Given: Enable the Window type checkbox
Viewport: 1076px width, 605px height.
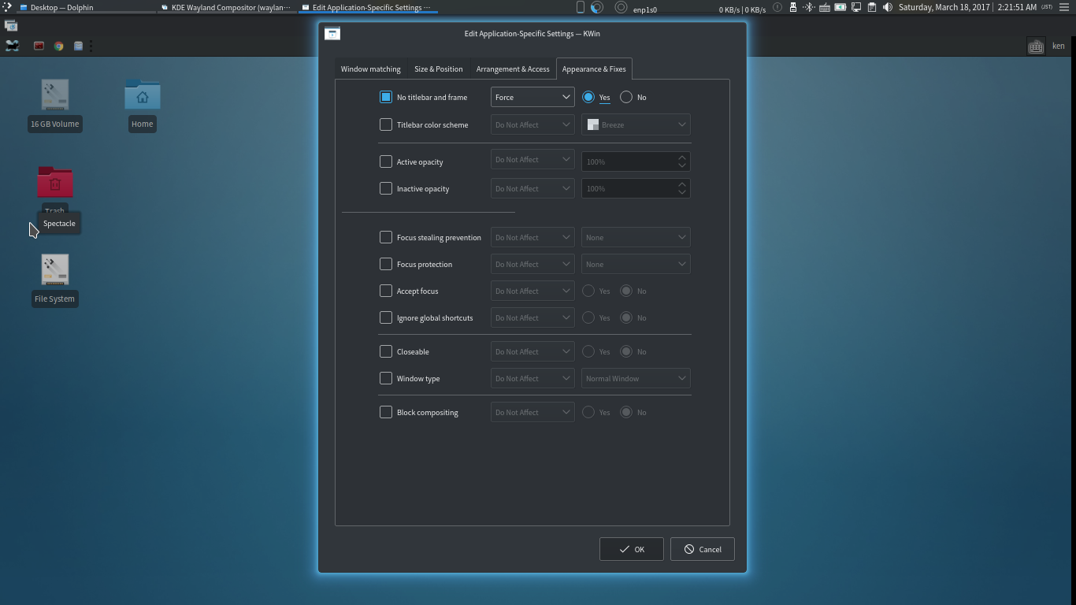Looking at the screenshot, I should [386, 378].
